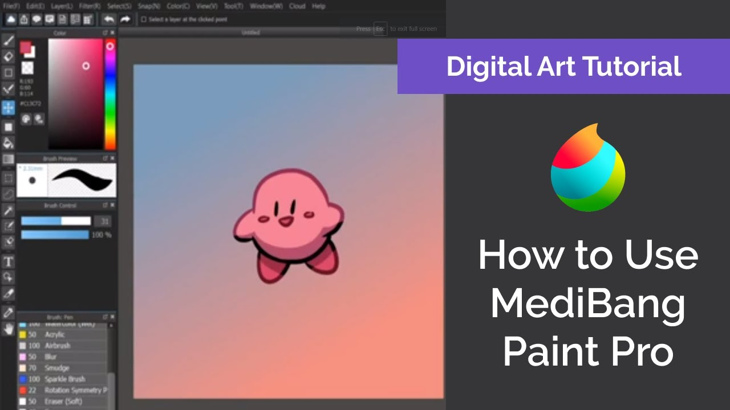Click the speech bubble icon in toolbar
The height and width of the screenshot is (410, 730).
click(x=36, y=19)
